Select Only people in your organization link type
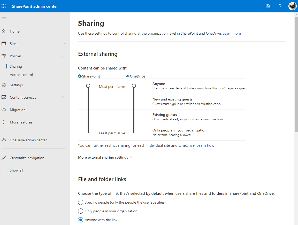298x225 pixels. point(81,211)
